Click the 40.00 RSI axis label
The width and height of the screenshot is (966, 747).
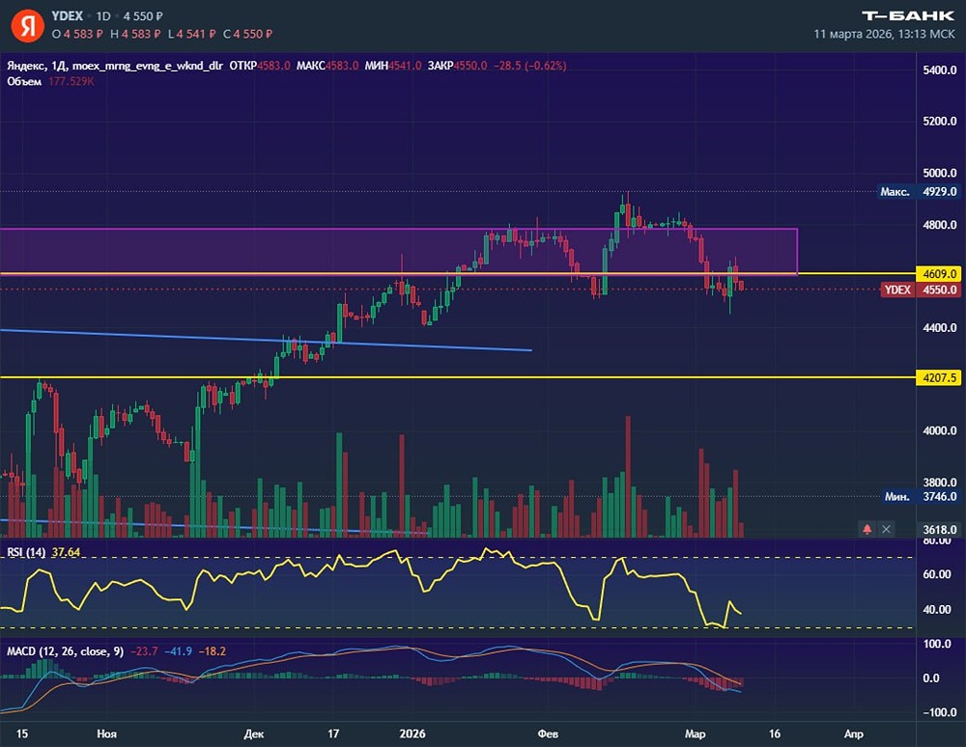(x=936, y=609)
